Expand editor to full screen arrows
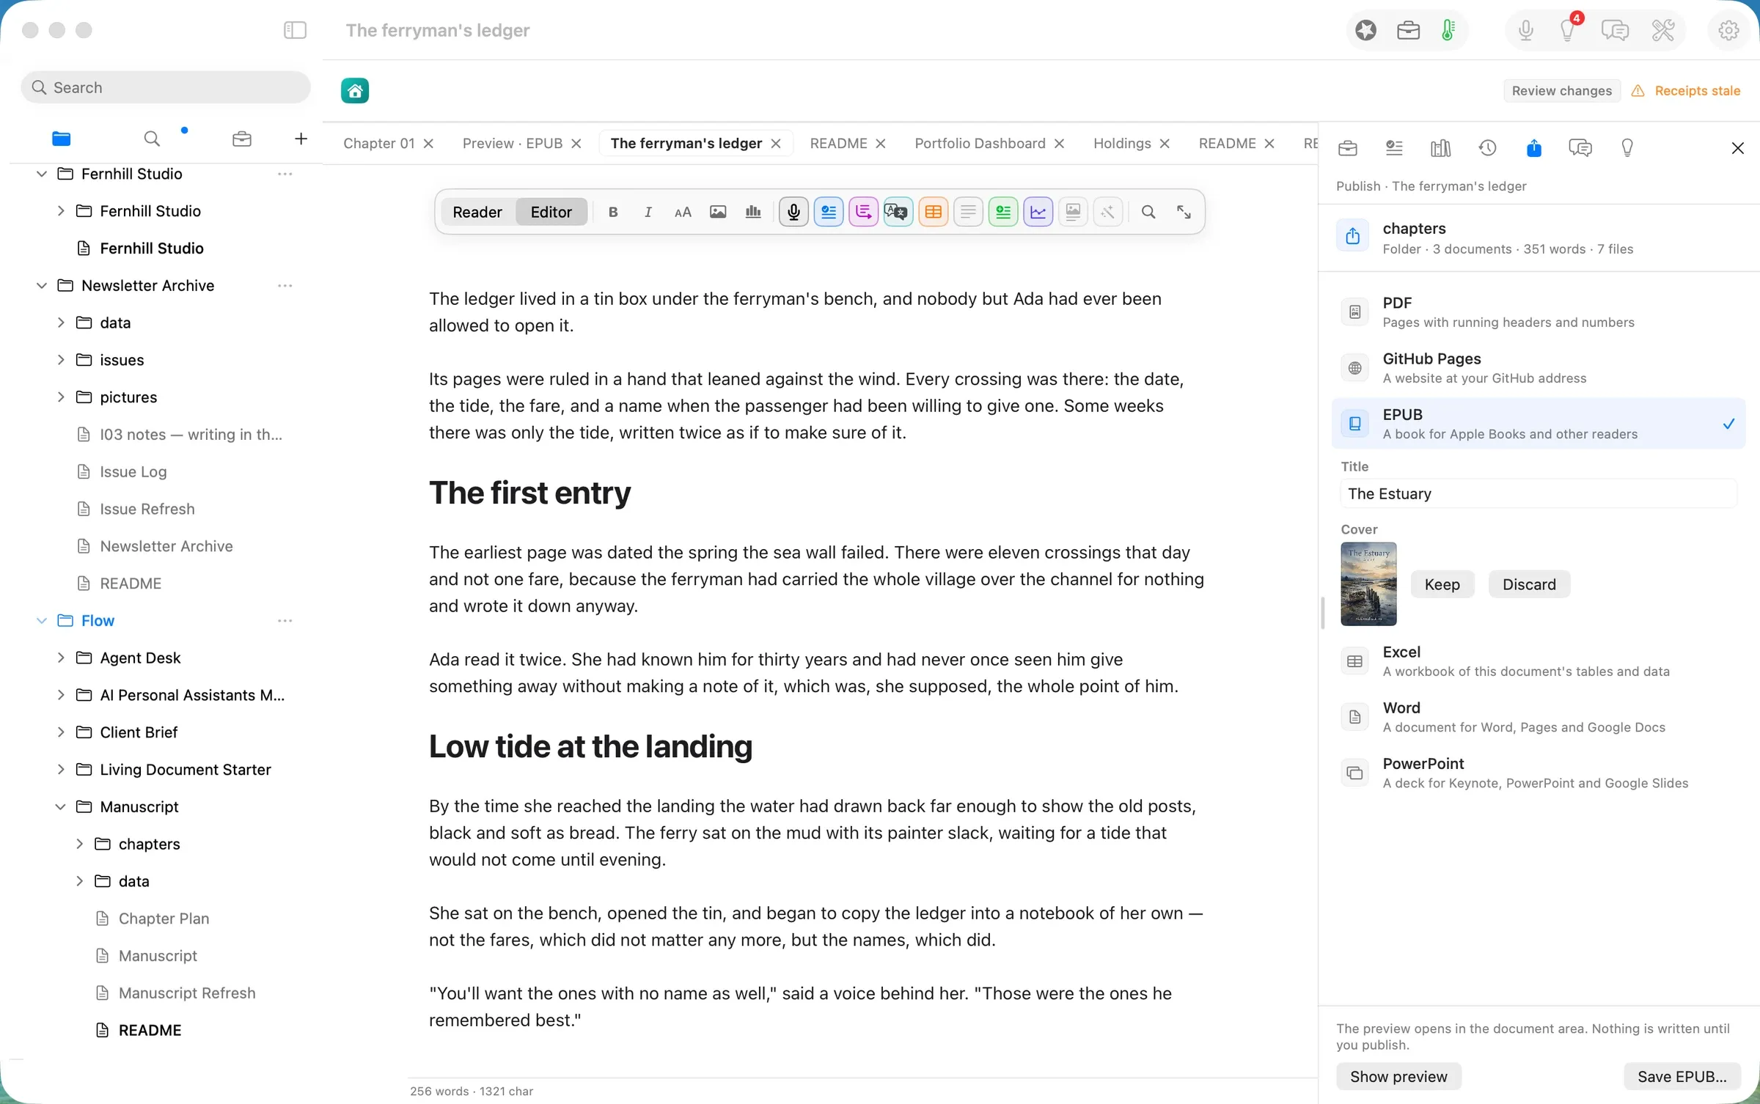Screen dimensions: 1760x1104 (x=1184, y=212)
